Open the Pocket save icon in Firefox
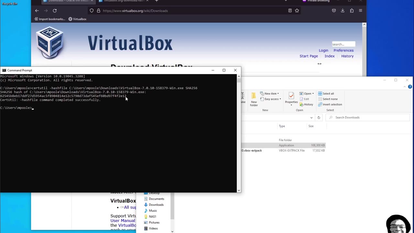 coord(334,11)
